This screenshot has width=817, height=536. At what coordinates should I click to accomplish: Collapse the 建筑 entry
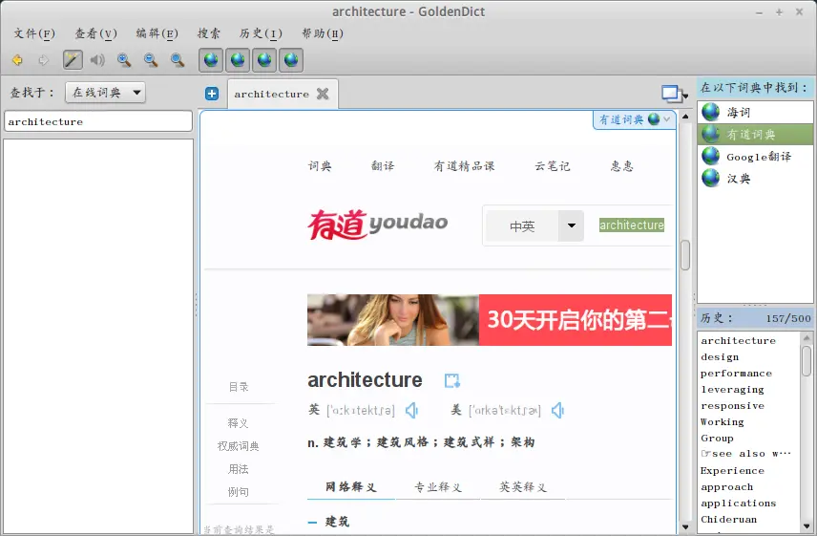pos(313,522)
